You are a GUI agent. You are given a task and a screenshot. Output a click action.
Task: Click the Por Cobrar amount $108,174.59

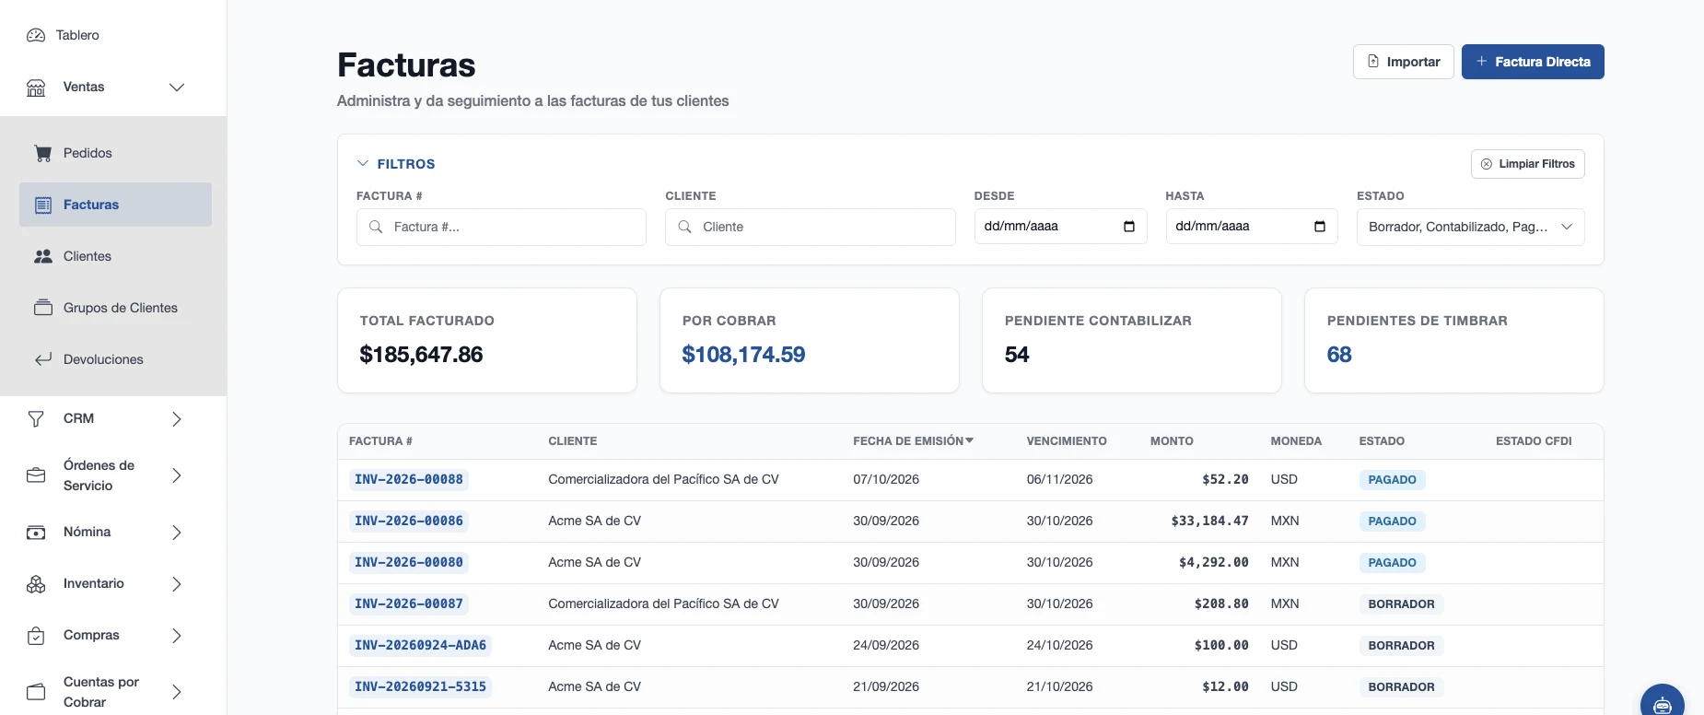point(743,355)
